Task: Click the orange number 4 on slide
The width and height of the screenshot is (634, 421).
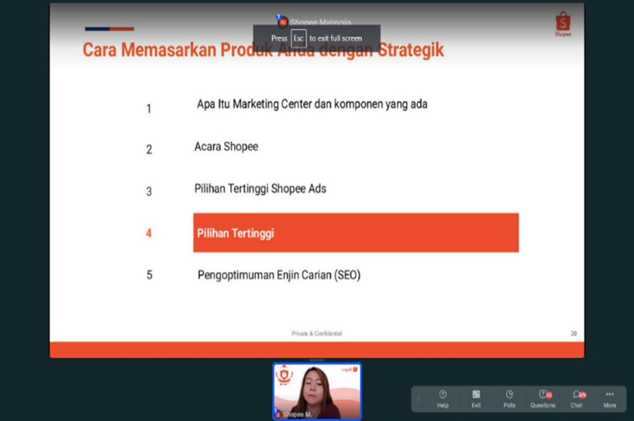Action: [x=149, y=233]
